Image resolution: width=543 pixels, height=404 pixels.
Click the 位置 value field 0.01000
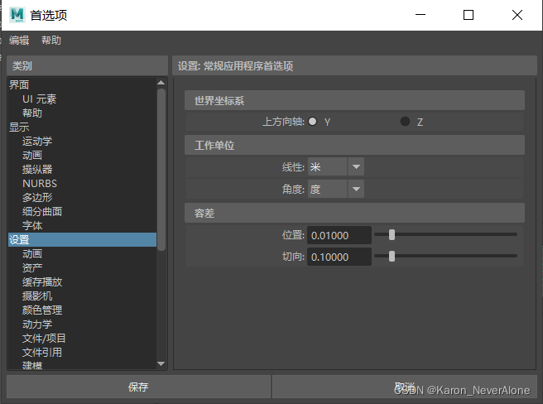pos(339,235)
